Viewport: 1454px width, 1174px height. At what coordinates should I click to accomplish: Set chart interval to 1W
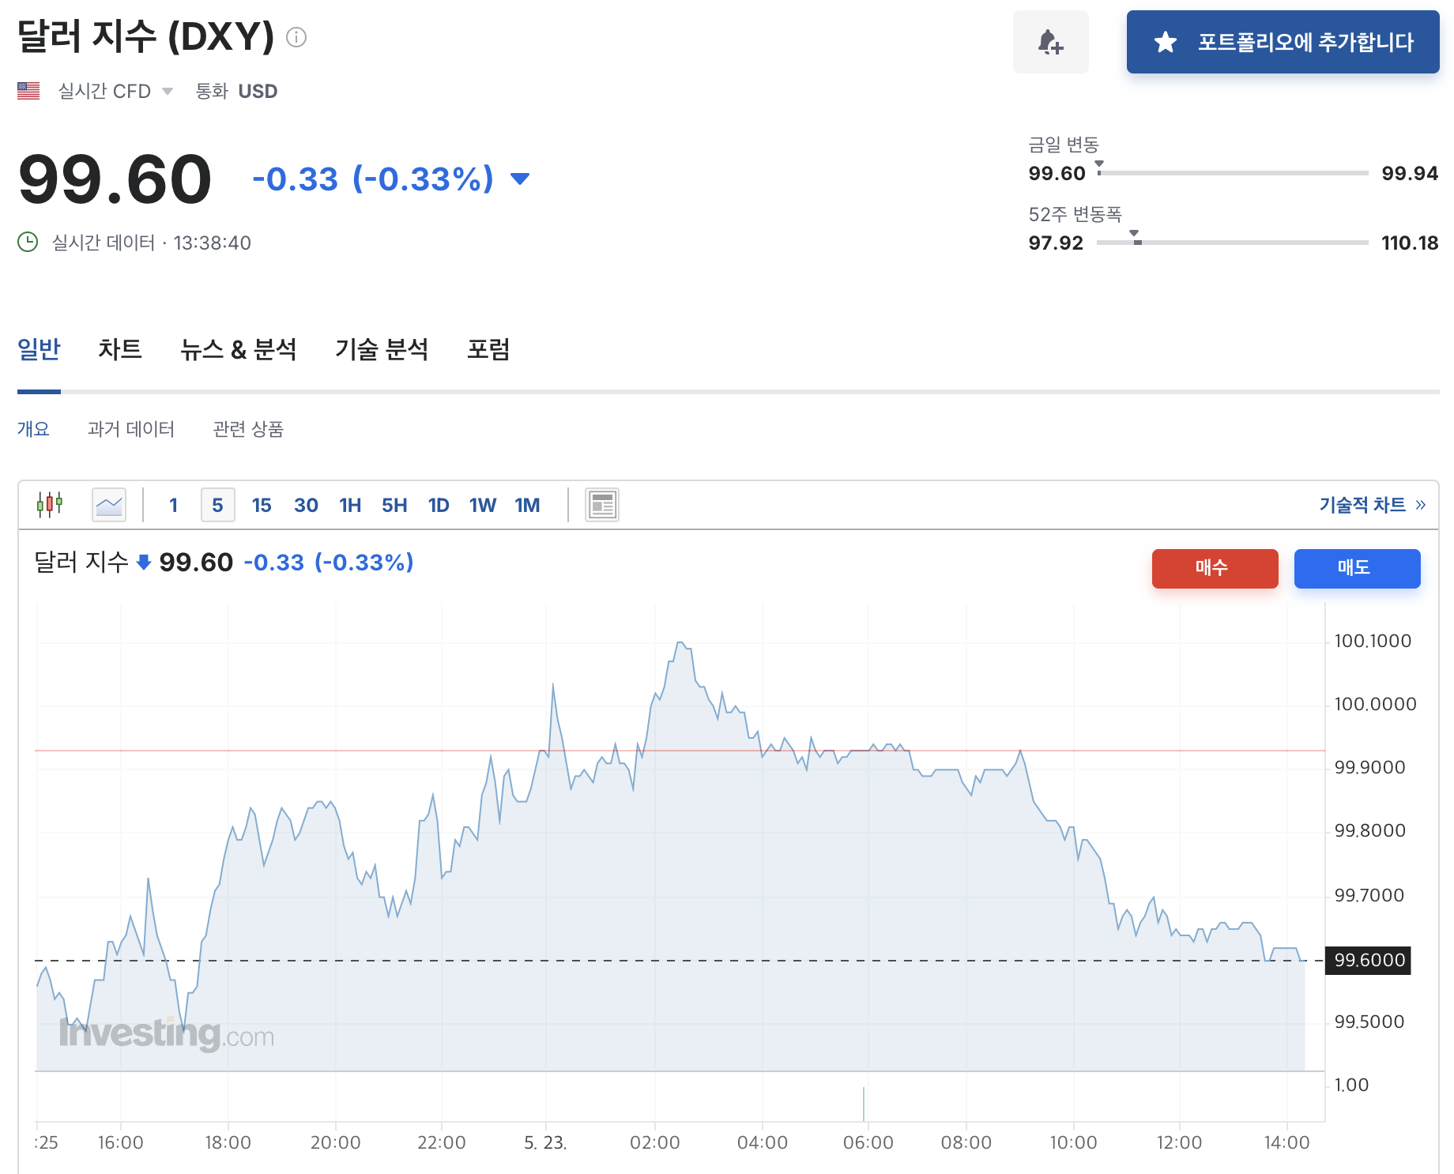483,505
